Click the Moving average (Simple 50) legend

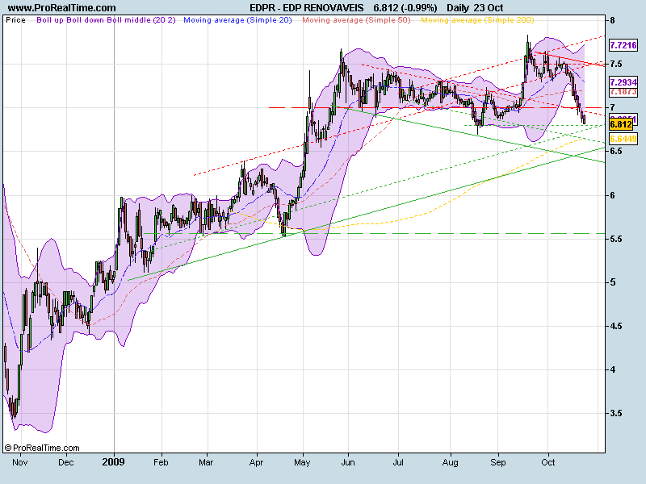356,20
